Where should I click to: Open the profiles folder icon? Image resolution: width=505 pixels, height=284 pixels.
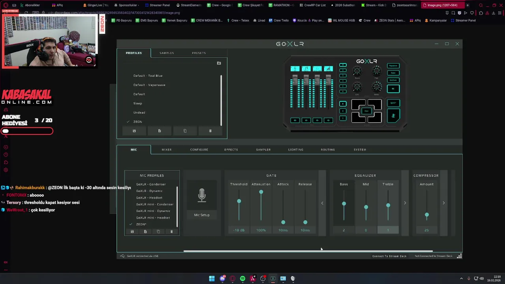coord(219,63)
